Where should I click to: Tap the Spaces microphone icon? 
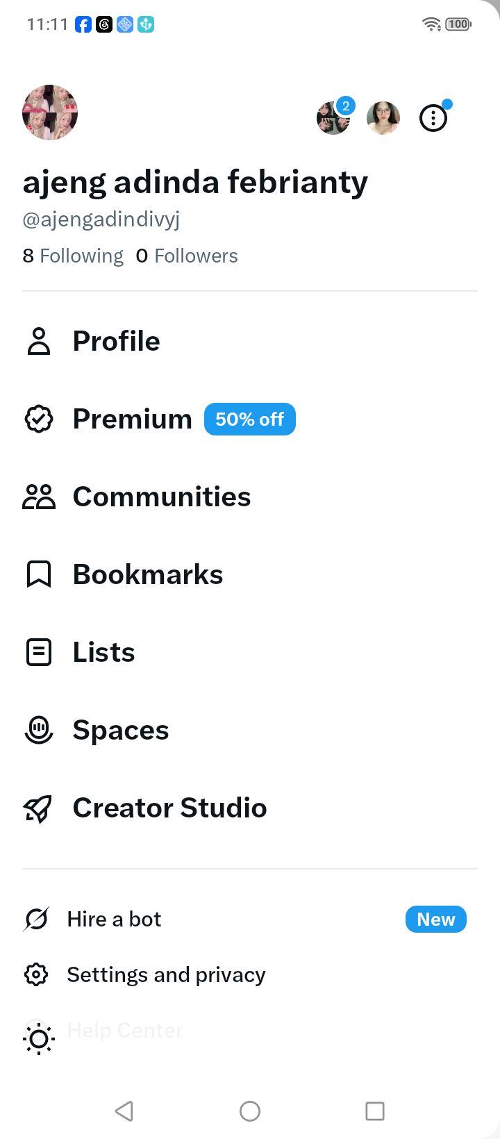click(39, 730)
